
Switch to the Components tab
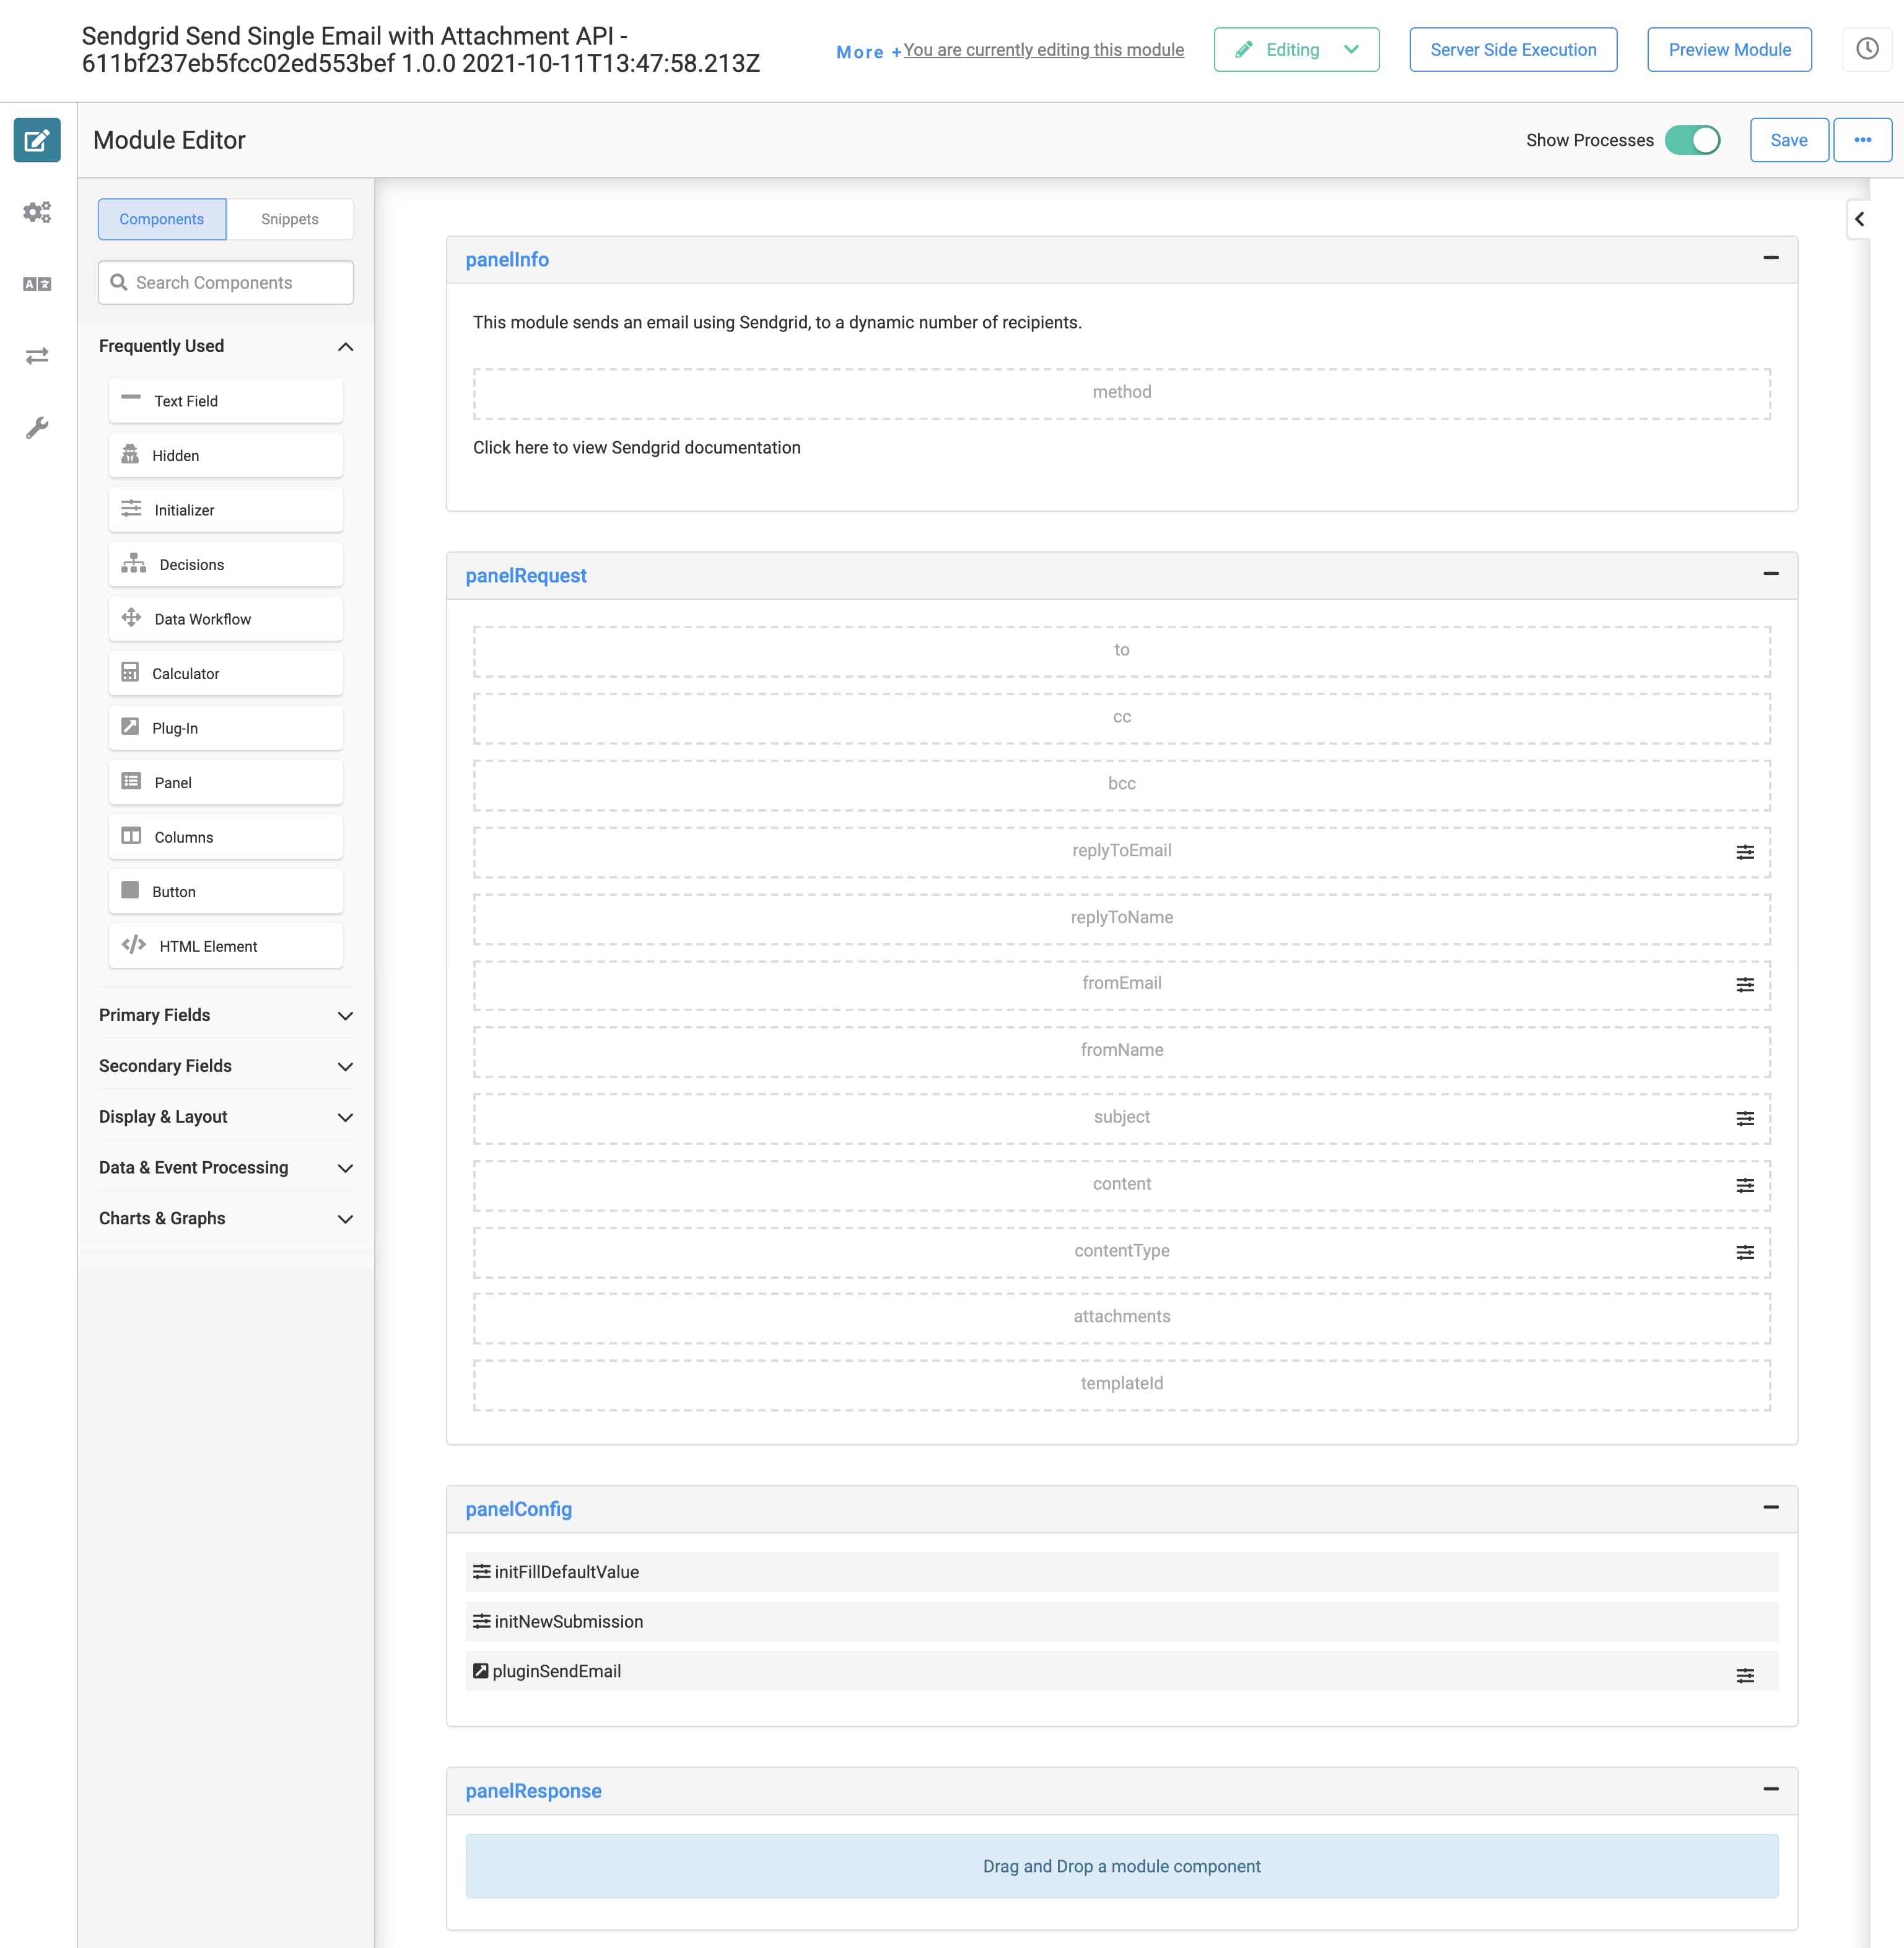pos(162,219)
